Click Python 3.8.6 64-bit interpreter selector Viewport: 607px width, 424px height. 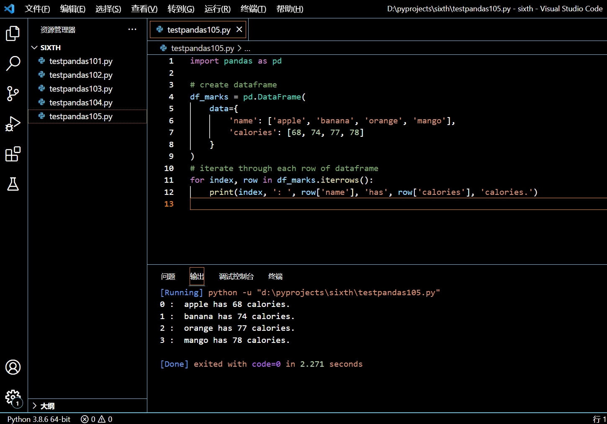(39, 419)
